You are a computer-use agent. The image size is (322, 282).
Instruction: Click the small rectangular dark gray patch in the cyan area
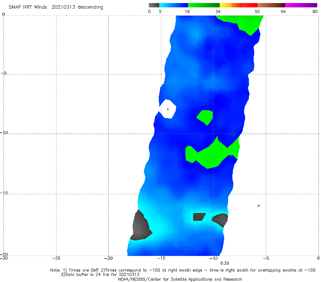[x=199, y=217]
